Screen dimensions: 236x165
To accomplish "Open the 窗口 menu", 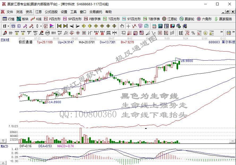I will pos(83,12).
